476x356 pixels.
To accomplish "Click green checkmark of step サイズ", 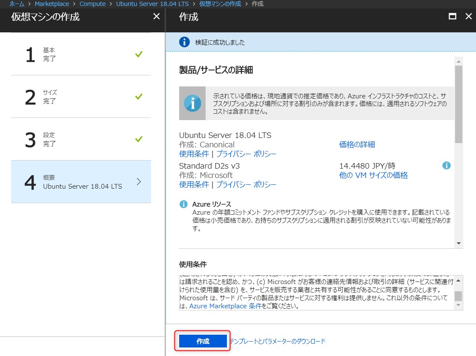I will pos(139,97).
